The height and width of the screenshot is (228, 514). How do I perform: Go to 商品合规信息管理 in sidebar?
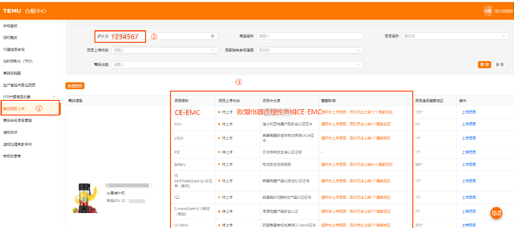(x=17, y=121)
